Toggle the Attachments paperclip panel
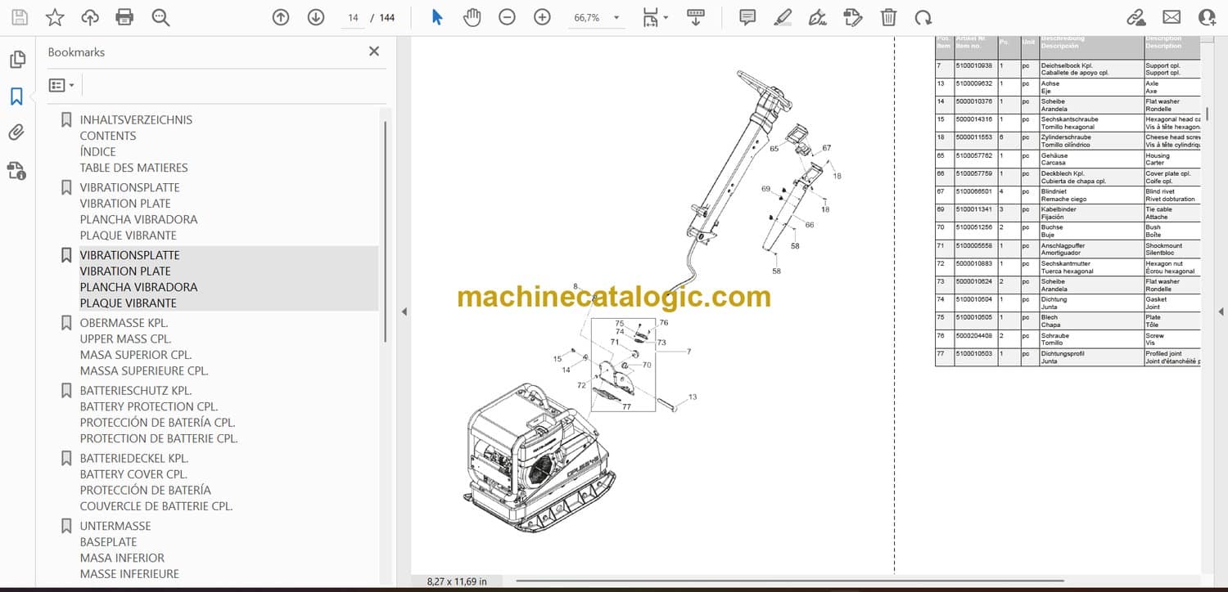 coord(16,132)
